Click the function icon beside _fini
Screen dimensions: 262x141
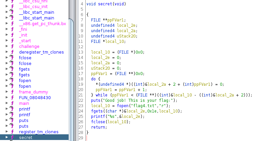(x=12, y=29)
